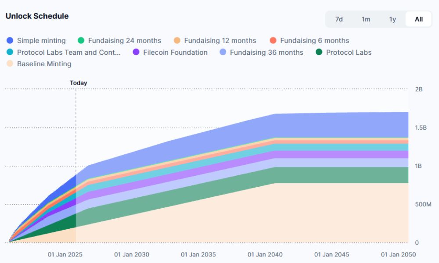
Task: Click the Unlock Schedule heading
Action: (37, 16)
